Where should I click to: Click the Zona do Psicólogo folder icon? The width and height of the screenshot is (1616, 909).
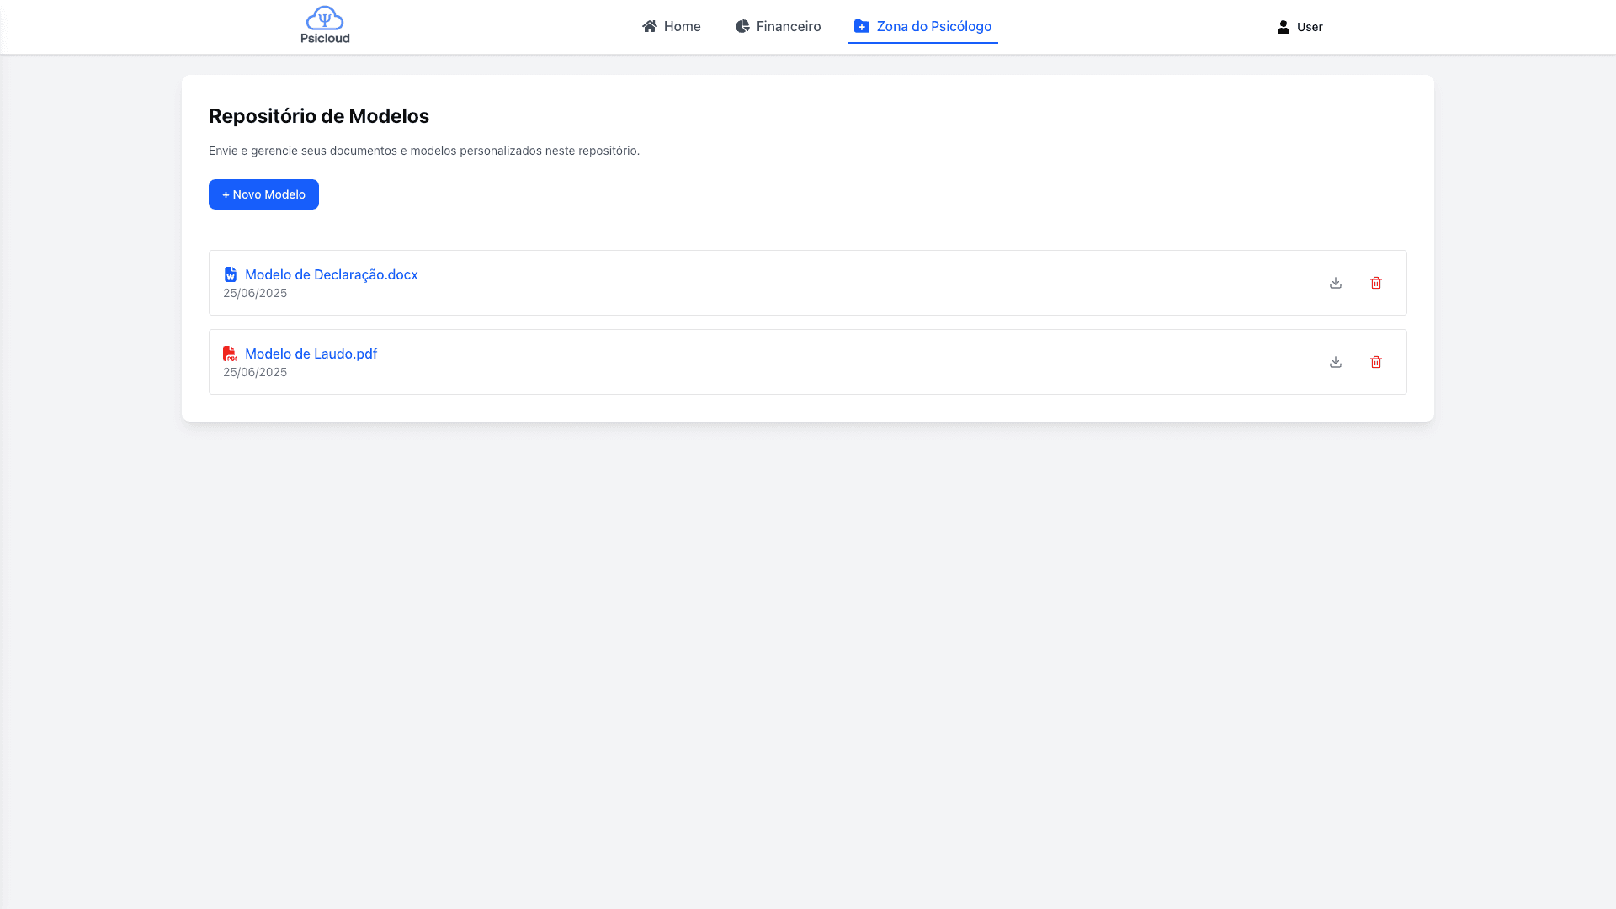[861, 26]
